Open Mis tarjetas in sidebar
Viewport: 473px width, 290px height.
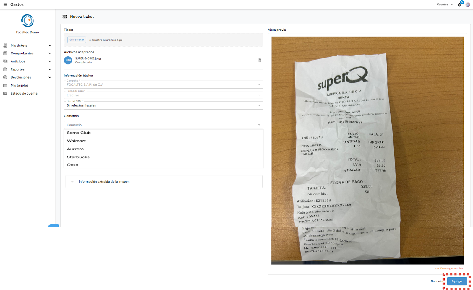click(20, 85)
